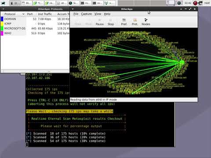The image size is (211, 158).
Task: Sort by Accum Traffic column header
Action: (x=63, y=14)
